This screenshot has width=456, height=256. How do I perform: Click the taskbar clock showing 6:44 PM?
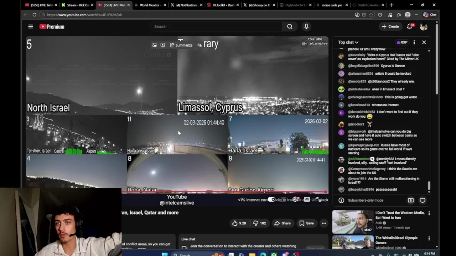[429, 254]
